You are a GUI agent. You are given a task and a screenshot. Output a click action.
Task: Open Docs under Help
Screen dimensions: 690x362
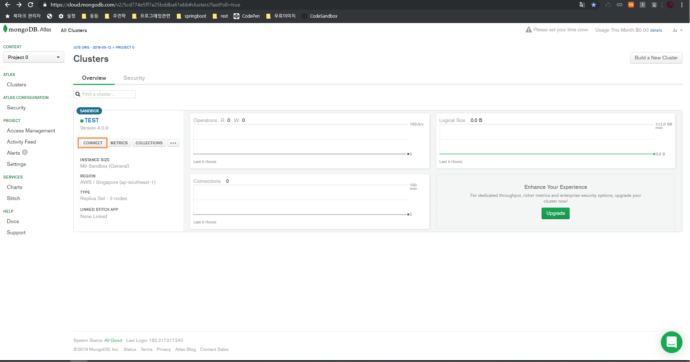tap(13, 221)
